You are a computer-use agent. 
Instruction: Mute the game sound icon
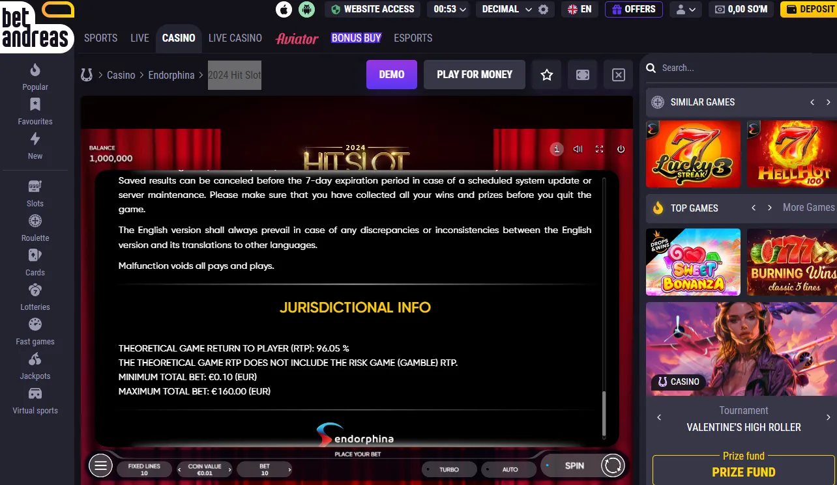point(578,149)
